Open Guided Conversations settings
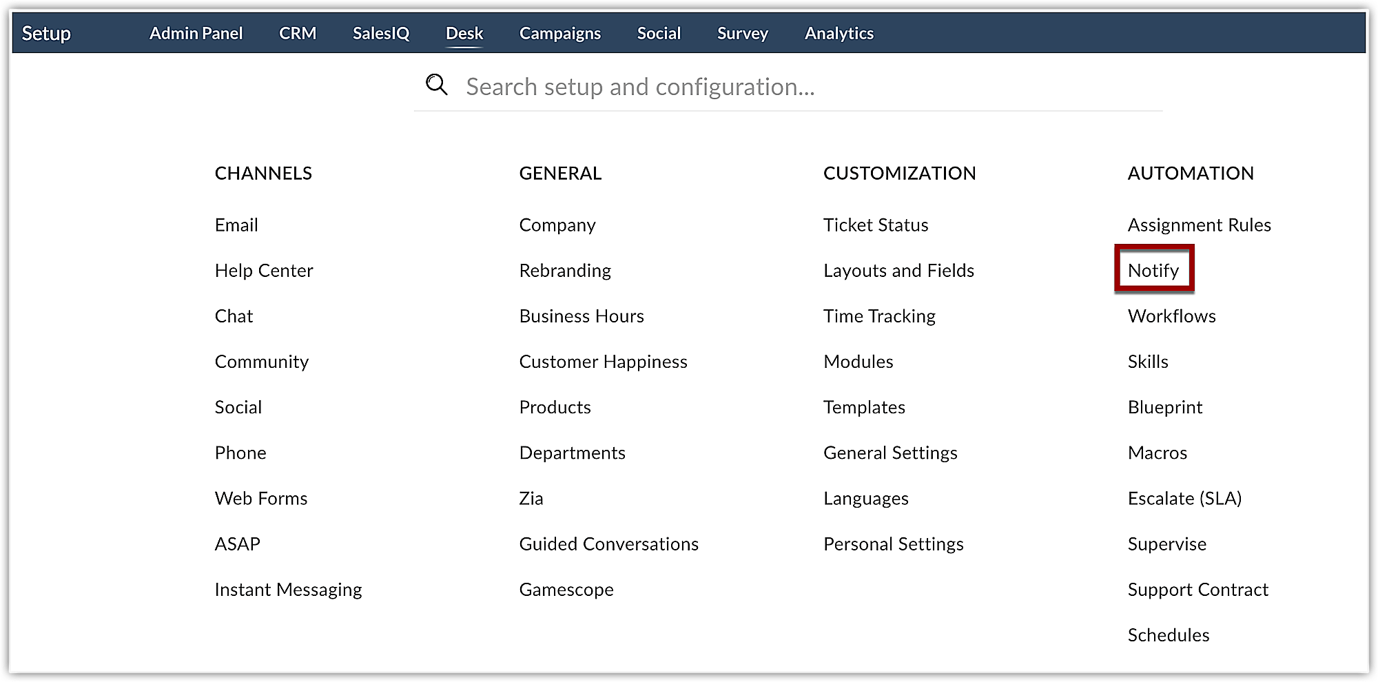The height and width of the screenshot is (682, 1378). (608, 544)
